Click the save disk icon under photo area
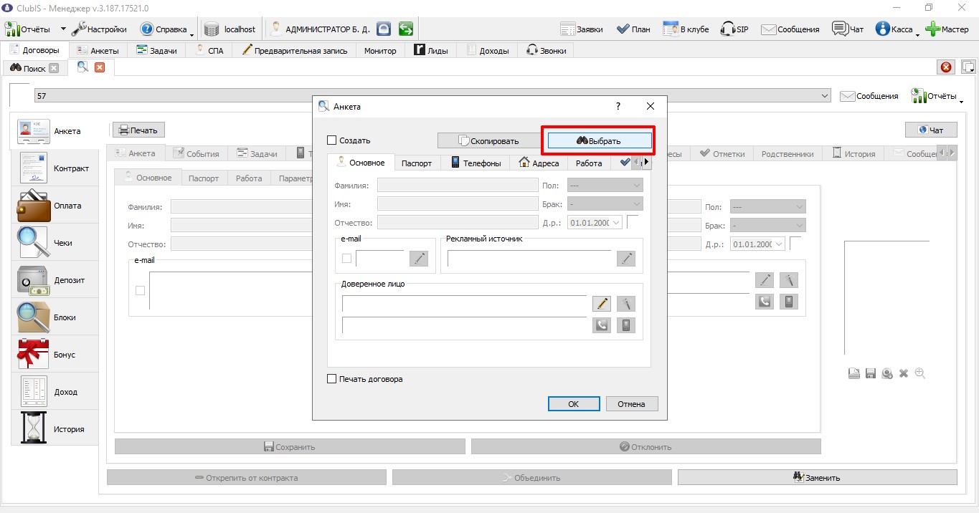 click(x=871, y=373)
